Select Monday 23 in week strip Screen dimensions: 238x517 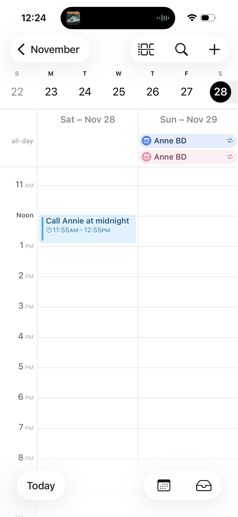[x=51, y=92]
